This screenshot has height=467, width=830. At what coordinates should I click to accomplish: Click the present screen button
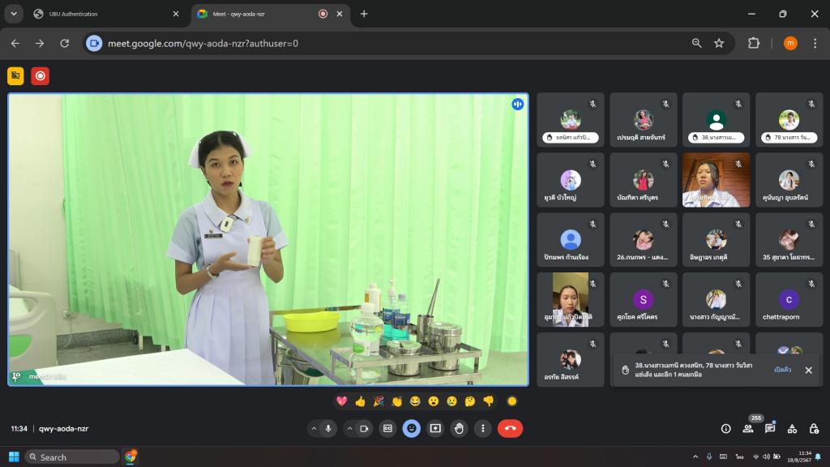435,428
